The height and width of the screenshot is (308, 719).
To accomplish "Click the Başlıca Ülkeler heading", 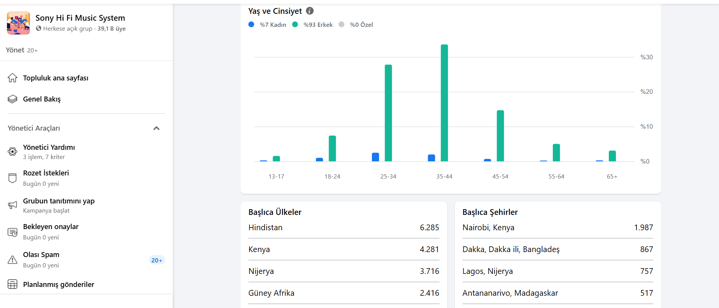I will pos(275,212).
